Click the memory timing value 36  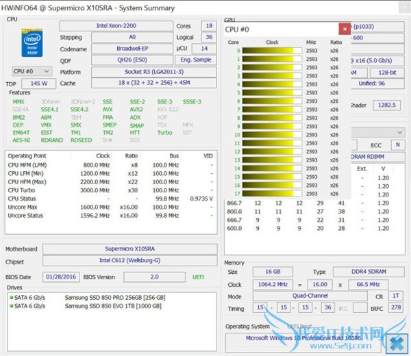click(x=327, y=307)
